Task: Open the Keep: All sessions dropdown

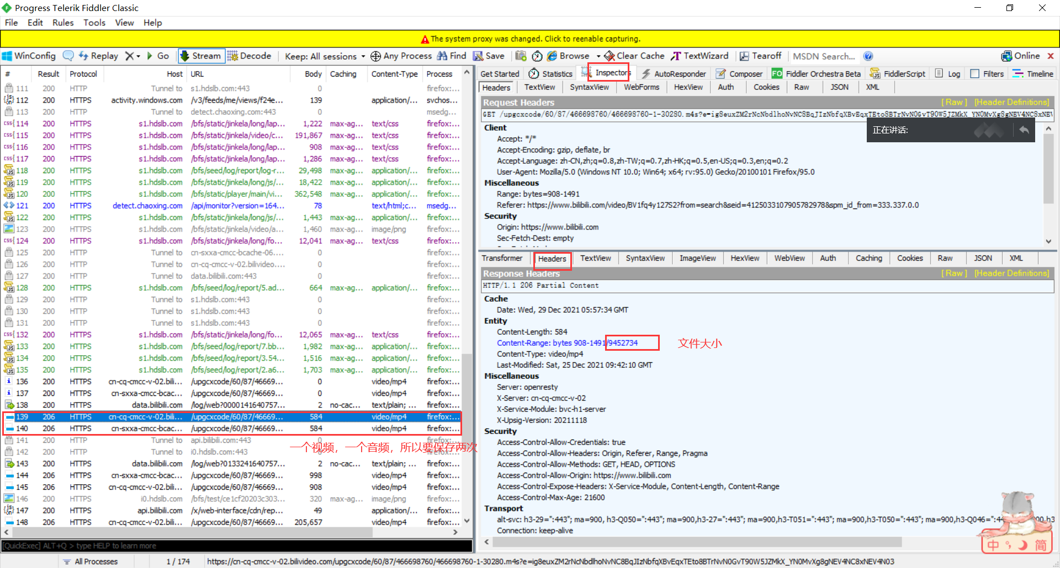Action: click(x=325, y=56)
